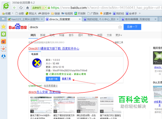Open DirectX11最新官方版下载 result link
The height and width of the screenshot is (119, 162).
[54, 49]
